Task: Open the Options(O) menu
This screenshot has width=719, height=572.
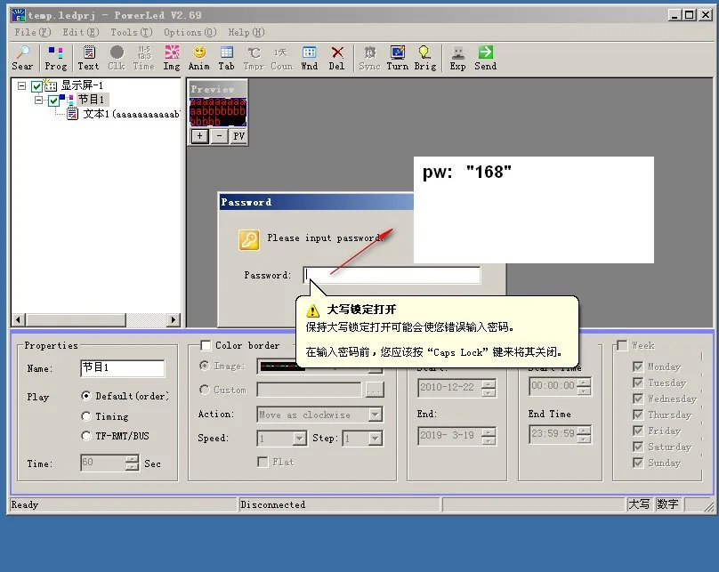Action: (x=190, y=32)
